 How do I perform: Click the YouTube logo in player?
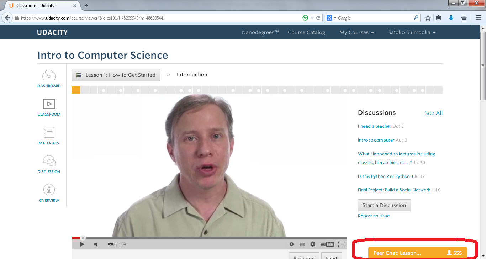click(x=327, y=244)
